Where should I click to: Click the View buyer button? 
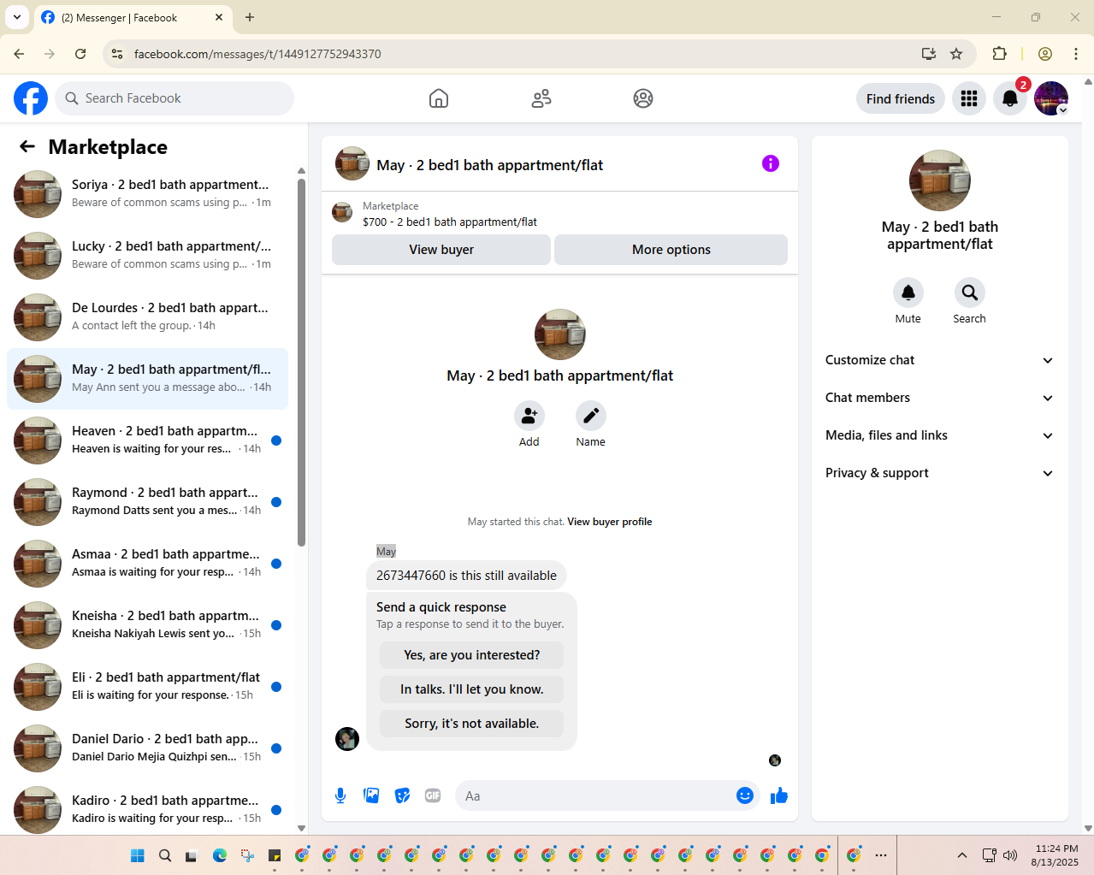pyautogui.click(x=441, y=250)
